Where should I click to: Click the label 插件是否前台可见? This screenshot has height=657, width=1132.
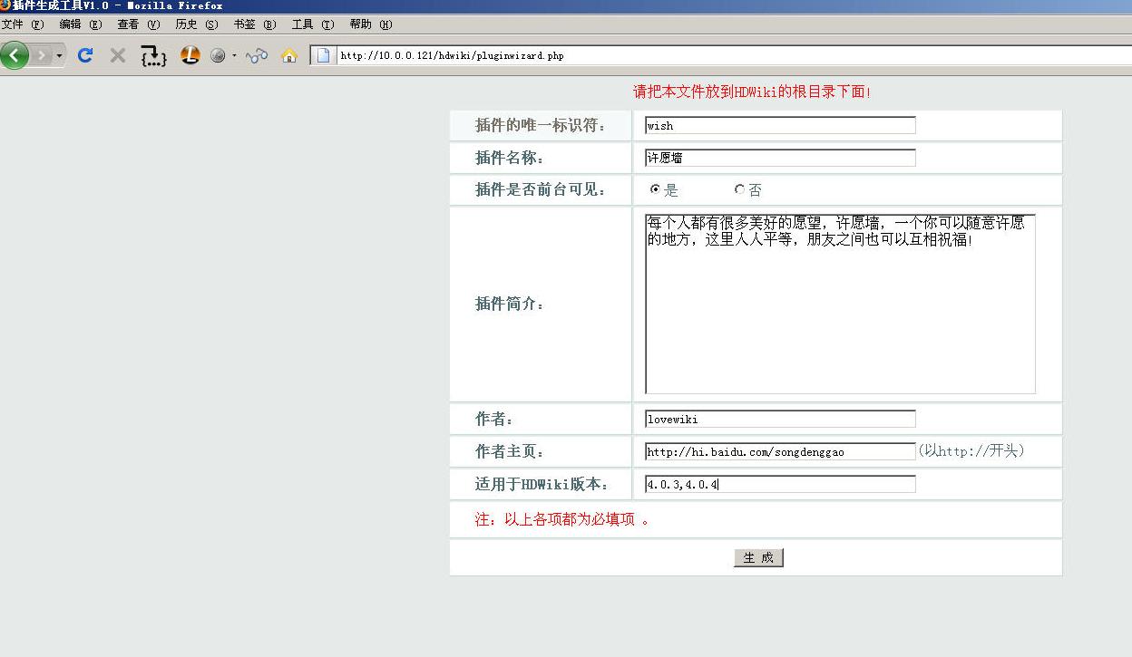tap(541, 189)
